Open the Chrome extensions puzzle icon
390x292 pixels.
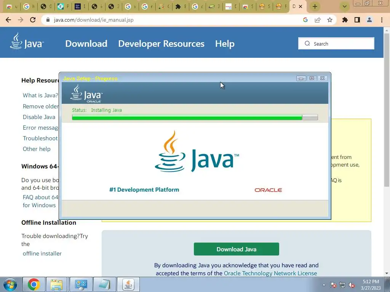point(345,20)
